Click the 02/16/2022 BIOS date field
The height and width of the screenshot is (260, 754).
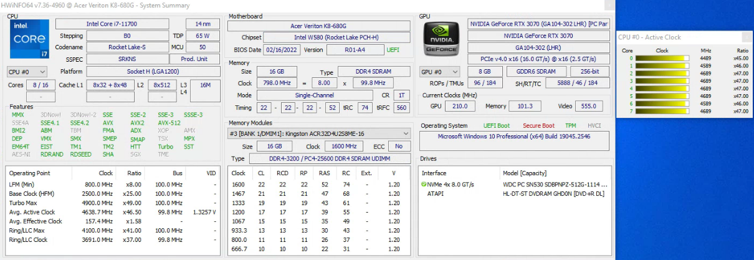point(282,50)
